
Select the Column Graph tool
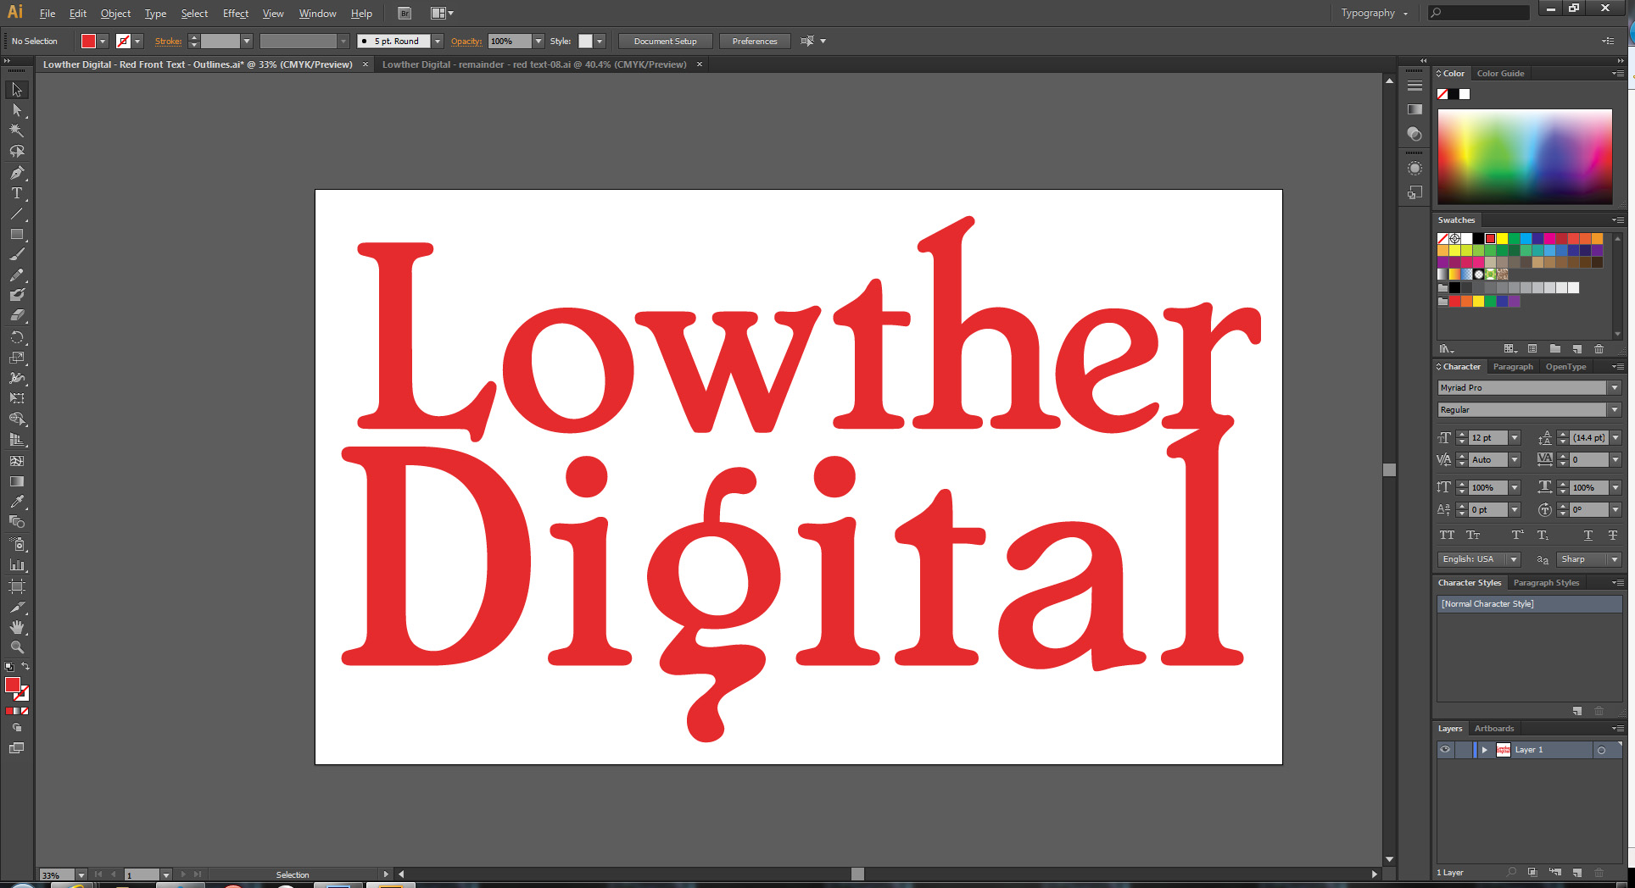click(x=17, y=564)
